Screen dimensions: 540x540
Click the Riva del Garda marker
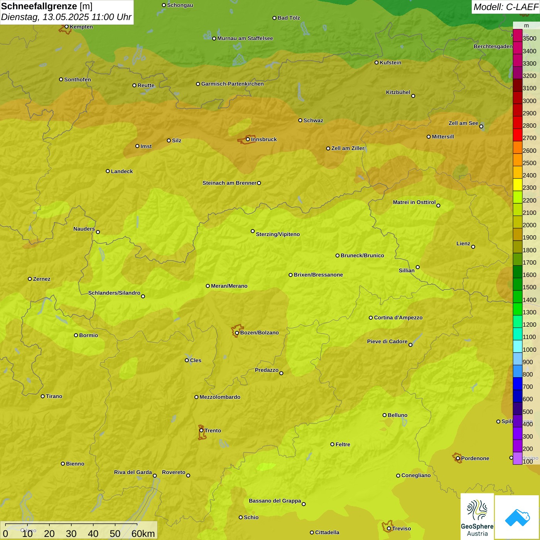pos(155,476)
